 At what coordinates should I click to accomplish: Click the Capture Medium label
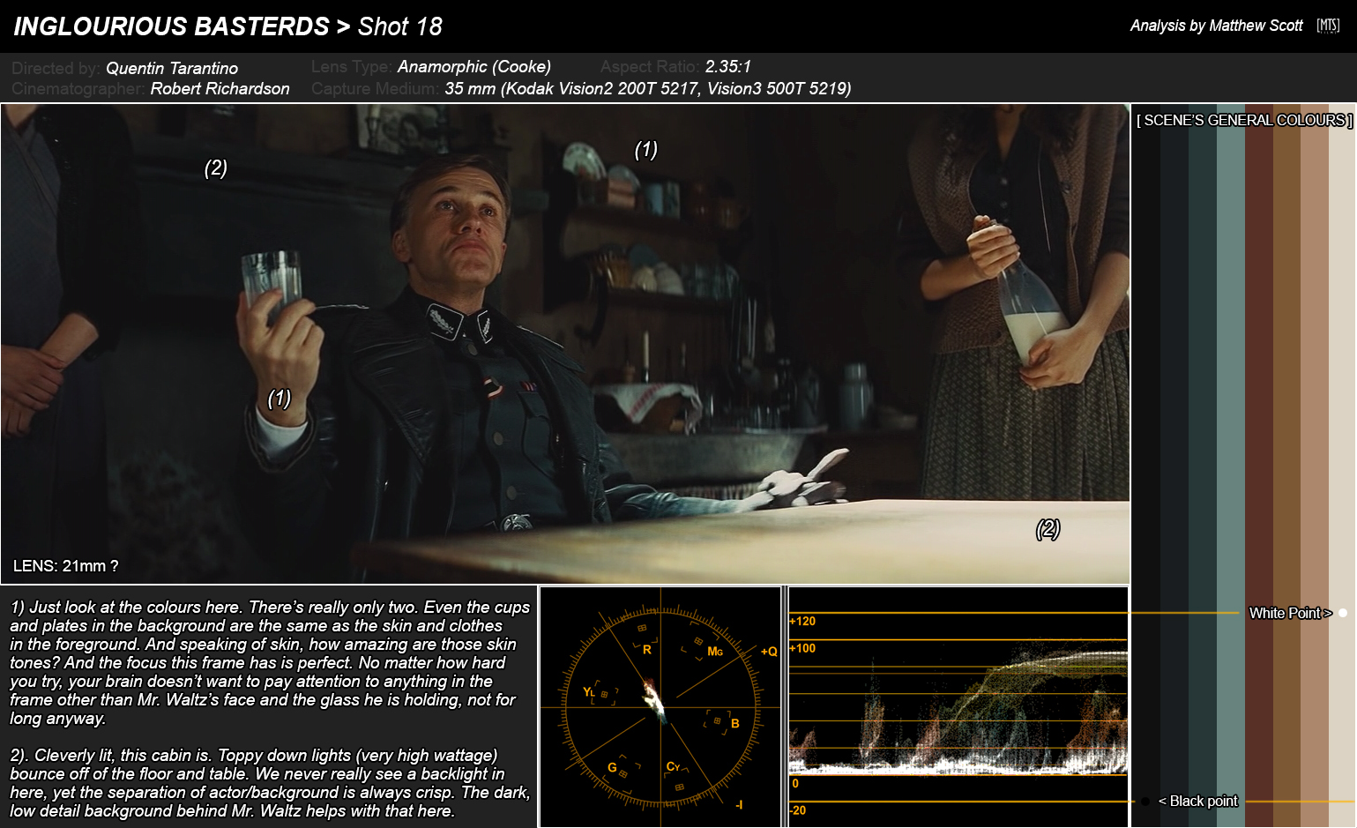click(375, 88)
